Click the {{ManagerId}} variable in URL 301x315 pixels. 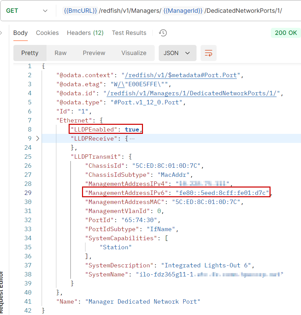pos(183,11)
